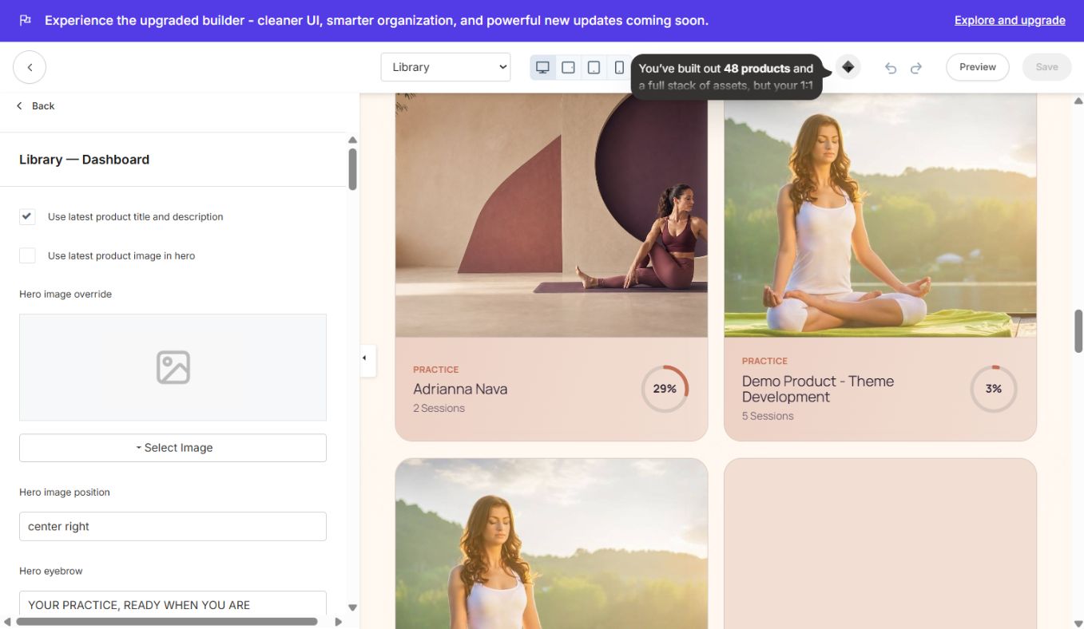Switch to portrait tablet preview
Viewport: 1084px width, 629px height.
pos(594,67)
